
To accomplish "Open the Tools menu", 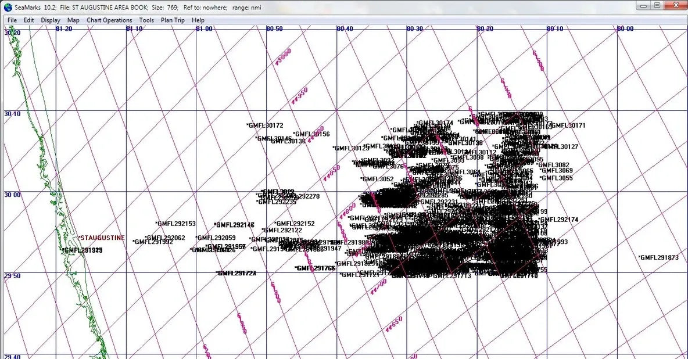I will click(146, 20).
